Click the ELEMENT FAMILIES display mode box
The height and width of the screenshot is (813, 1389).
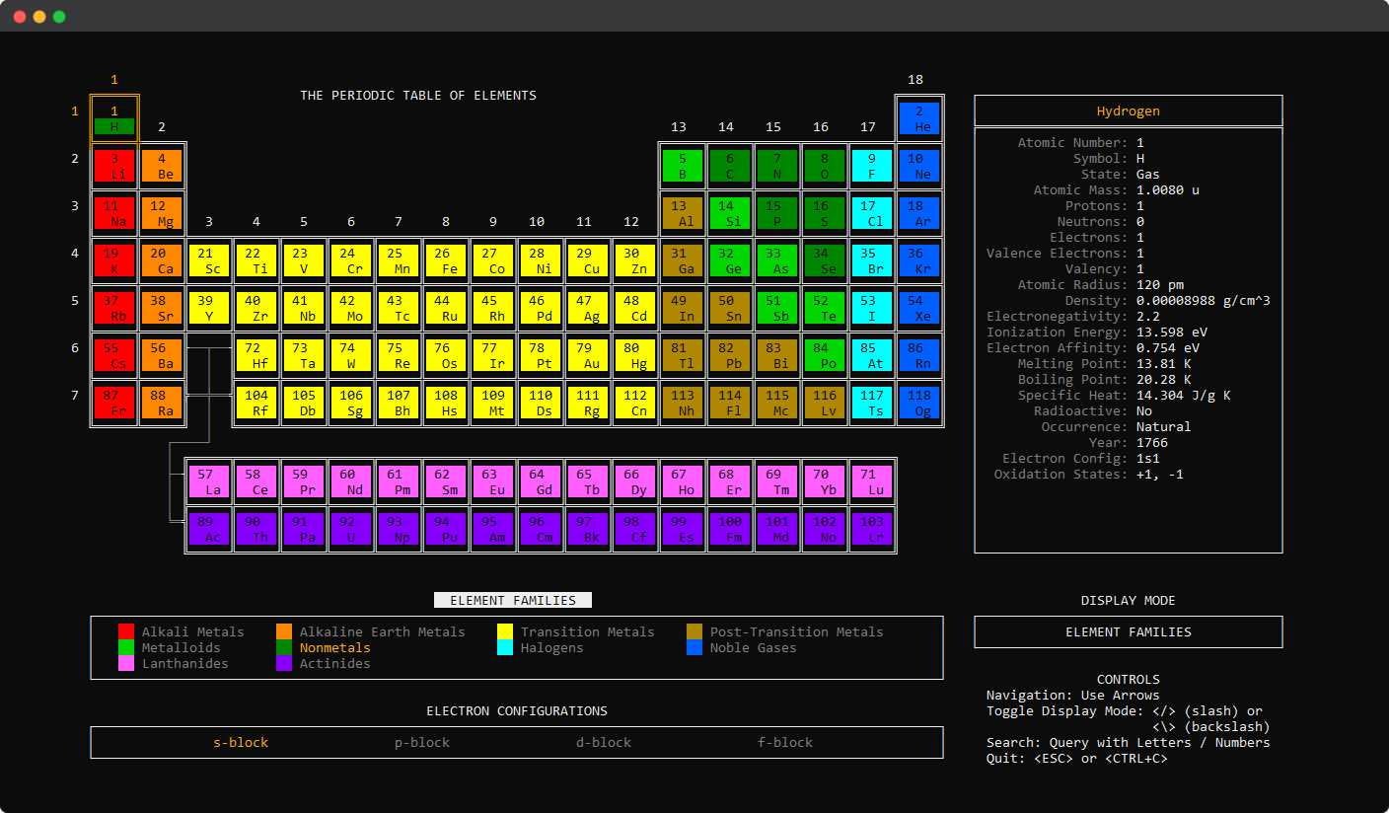coord(1129,631)
